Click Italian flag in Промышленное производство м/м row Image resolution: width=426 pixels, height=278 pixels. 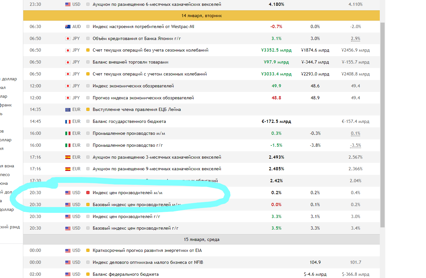click(68, 134)
